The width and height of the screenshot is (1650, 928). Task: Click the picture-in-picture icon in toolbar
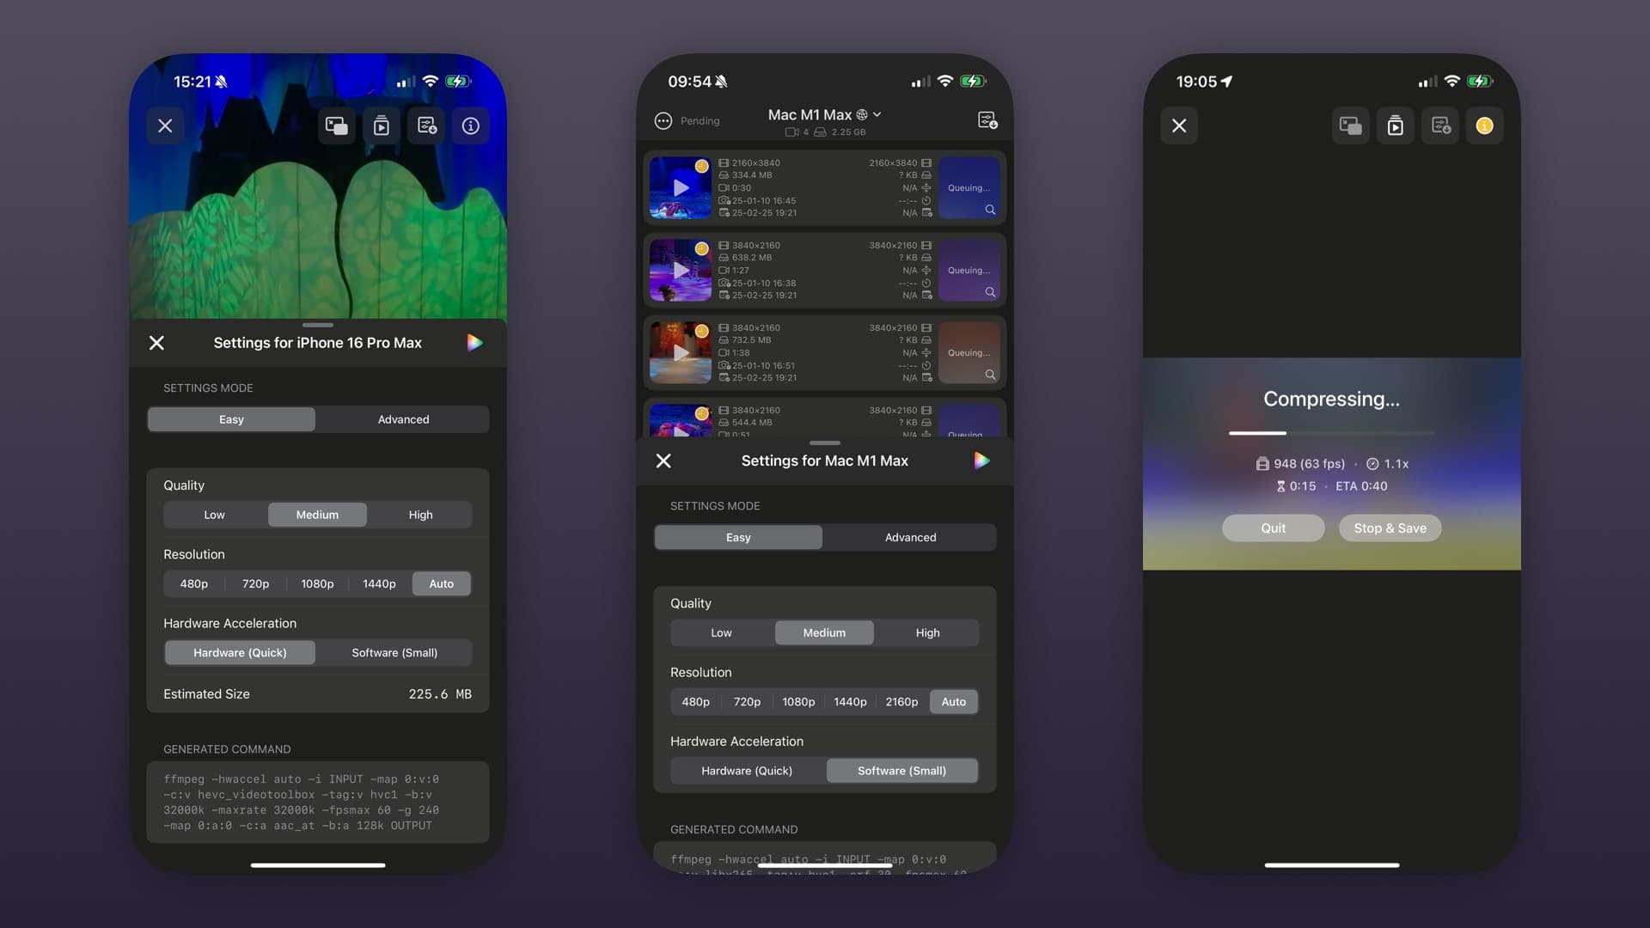(x=335, y=125)
